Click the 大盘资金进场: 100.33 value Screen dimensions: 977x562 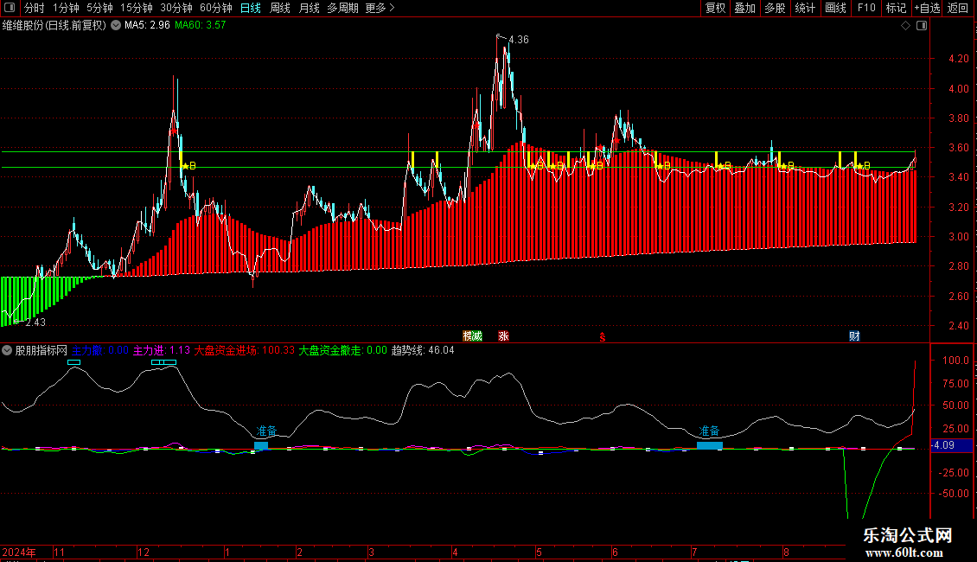244,351
